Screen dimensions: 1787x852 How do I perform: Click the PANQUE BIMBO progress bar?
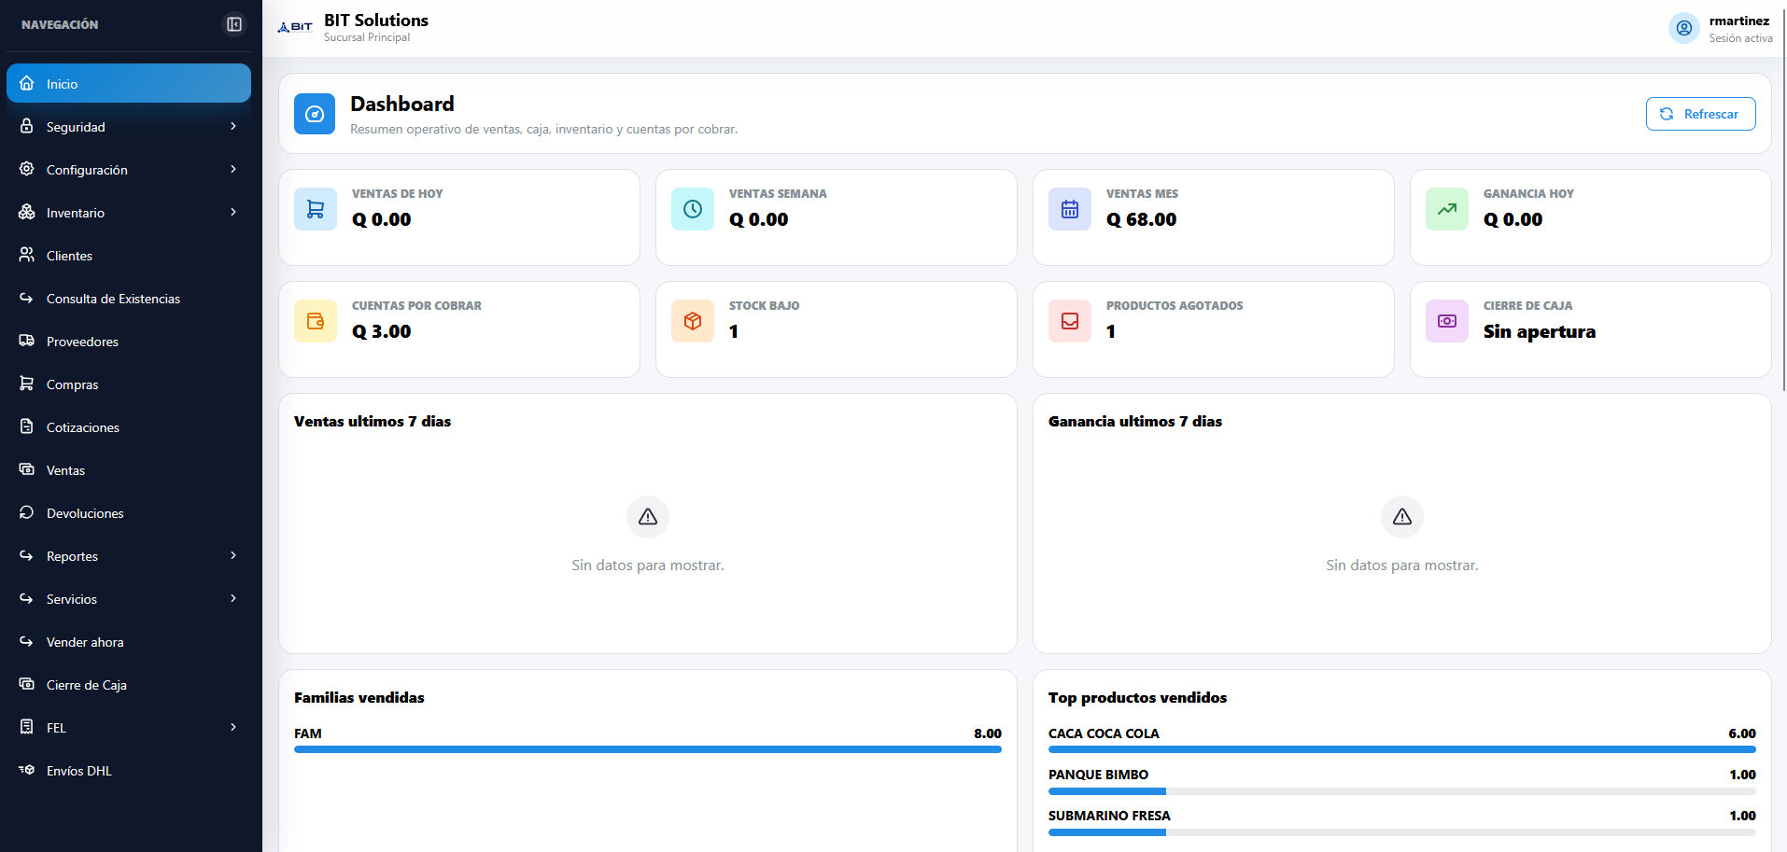[x=1402, y=790]
